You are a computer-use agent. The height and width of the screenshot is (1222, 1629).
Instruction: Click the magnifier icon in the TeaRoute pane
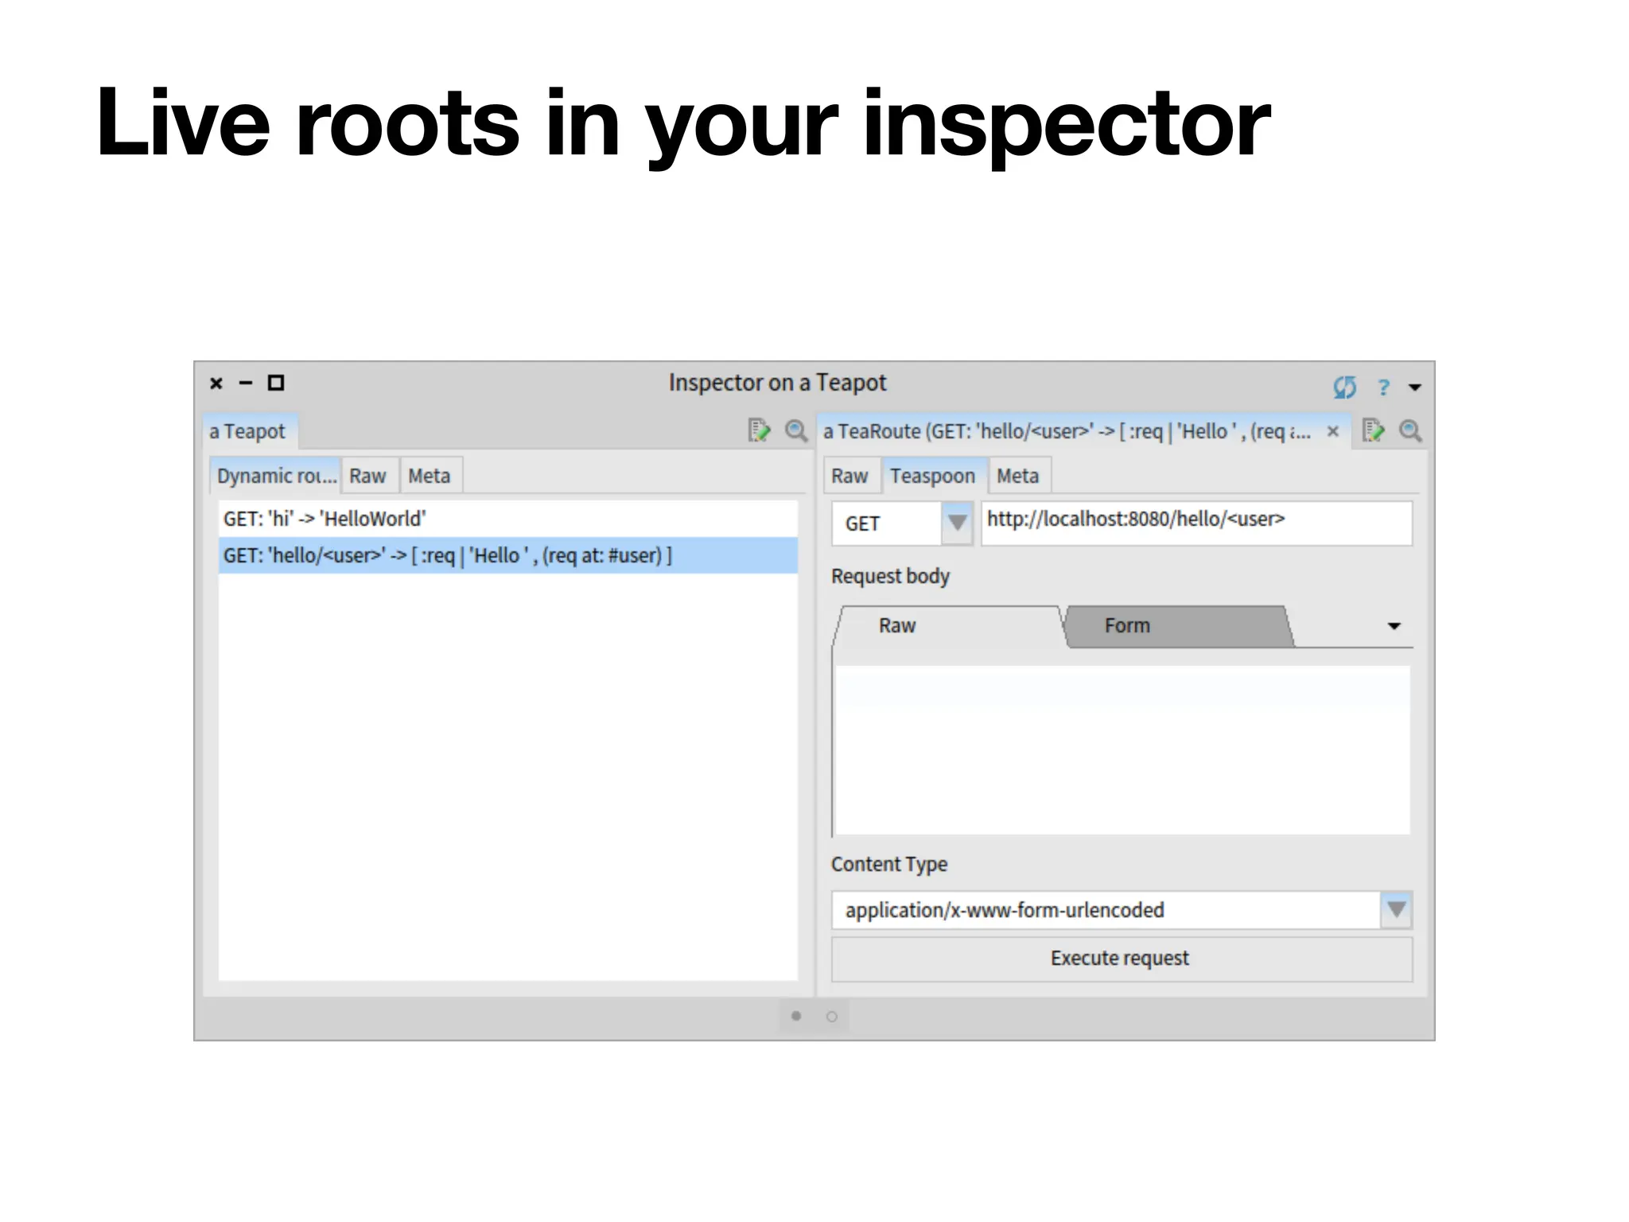[x=1410, y=430]
